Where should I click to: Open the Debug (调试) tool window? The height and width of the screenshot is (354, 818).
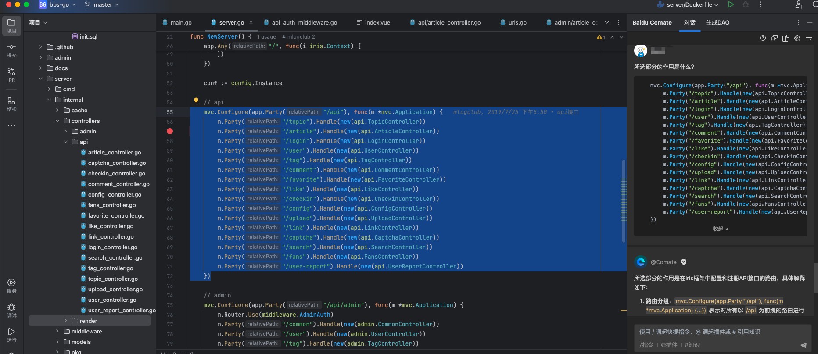pyautogui.click(x=11, y=311)
